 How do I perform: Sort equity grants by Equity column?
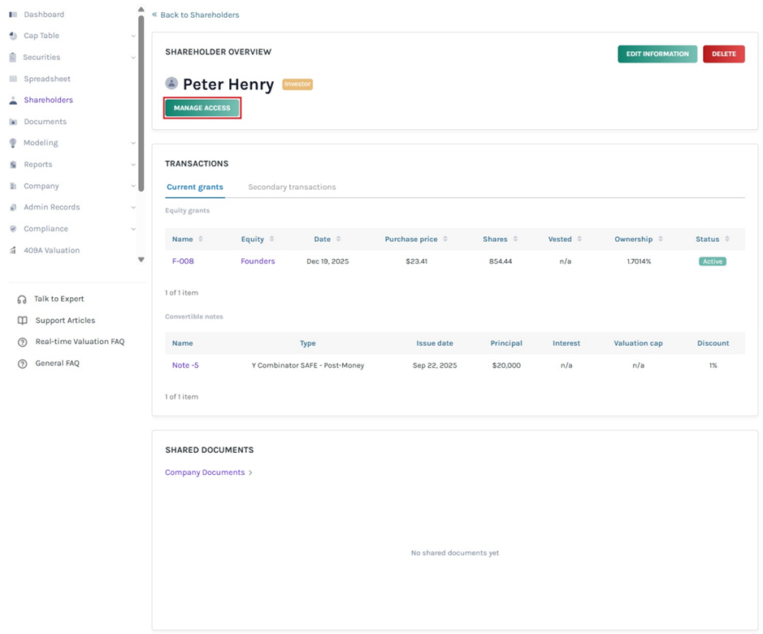[272, 239]
